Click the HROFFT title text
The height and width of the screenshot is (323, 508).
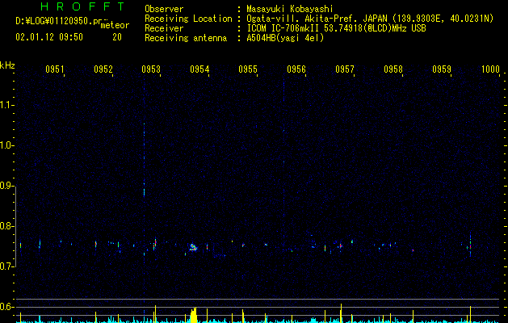coord(82,6)
